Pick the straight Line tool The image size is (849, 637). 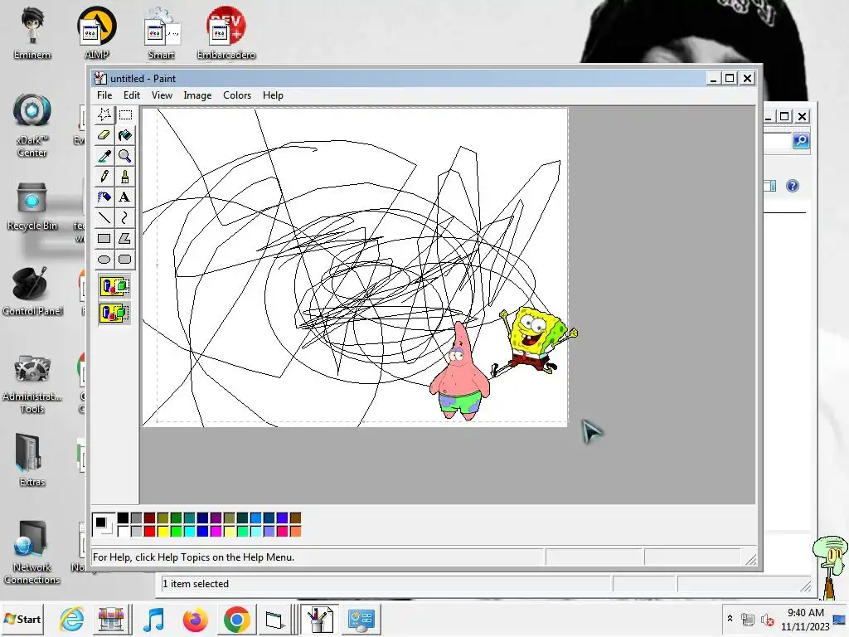[x=104, y=218]
